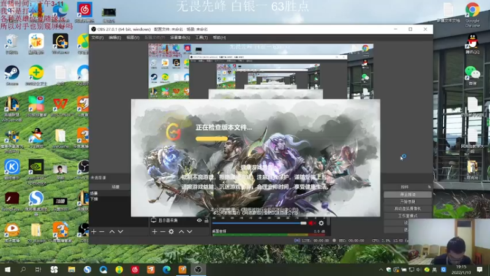Click 英 input language indicator in tray
This screenshot has width=490, height=276.
[434, 269]
